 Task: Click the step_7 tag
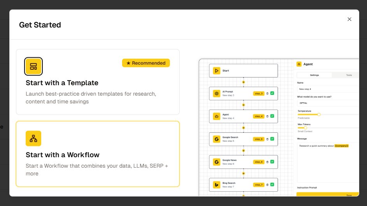click(259, 185)
